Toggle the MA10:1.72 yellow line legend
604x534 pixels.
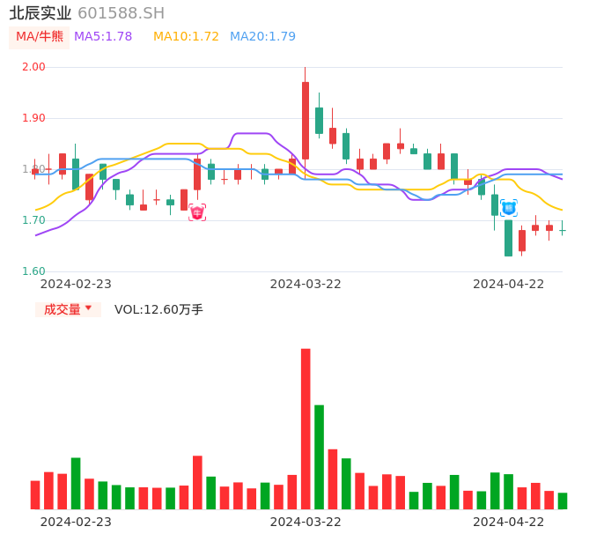(186, 37)
